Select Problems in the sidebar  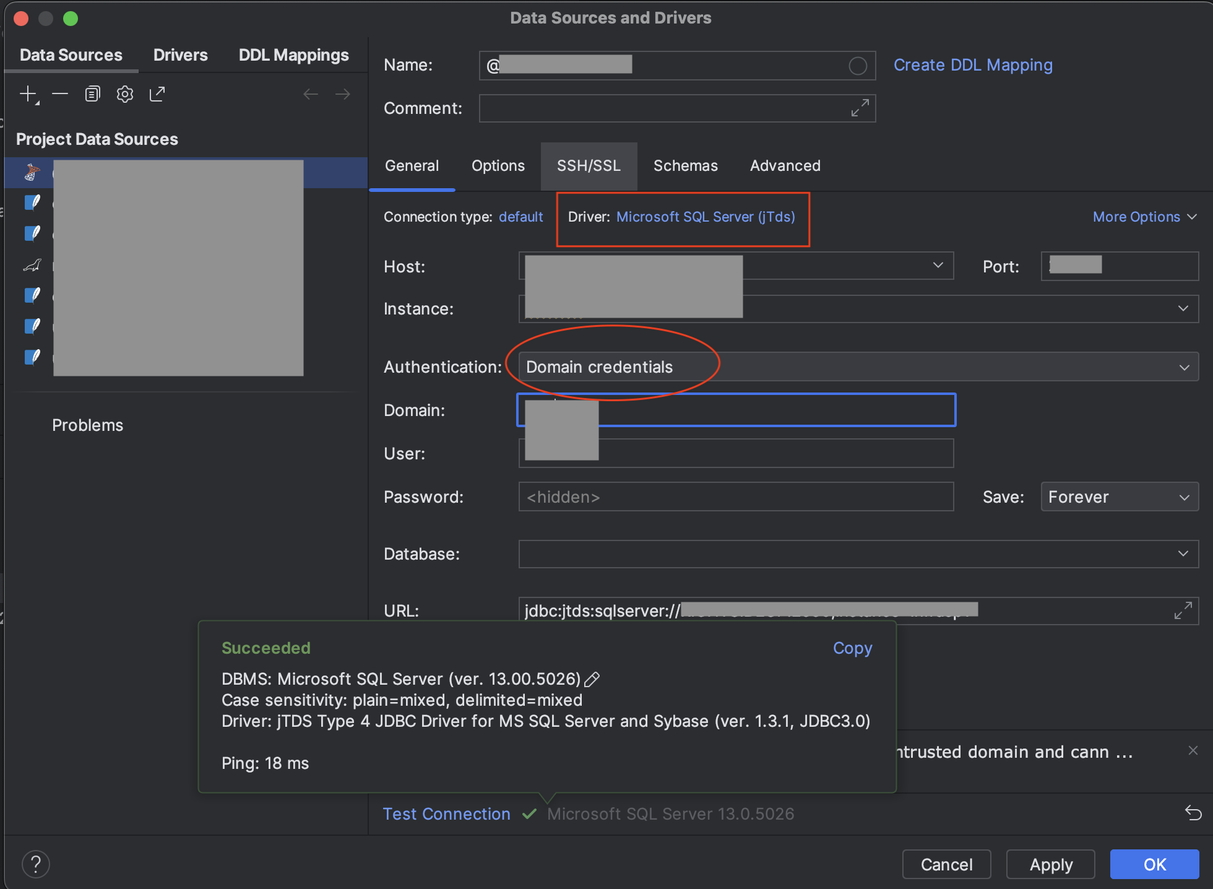pos(87,425)
